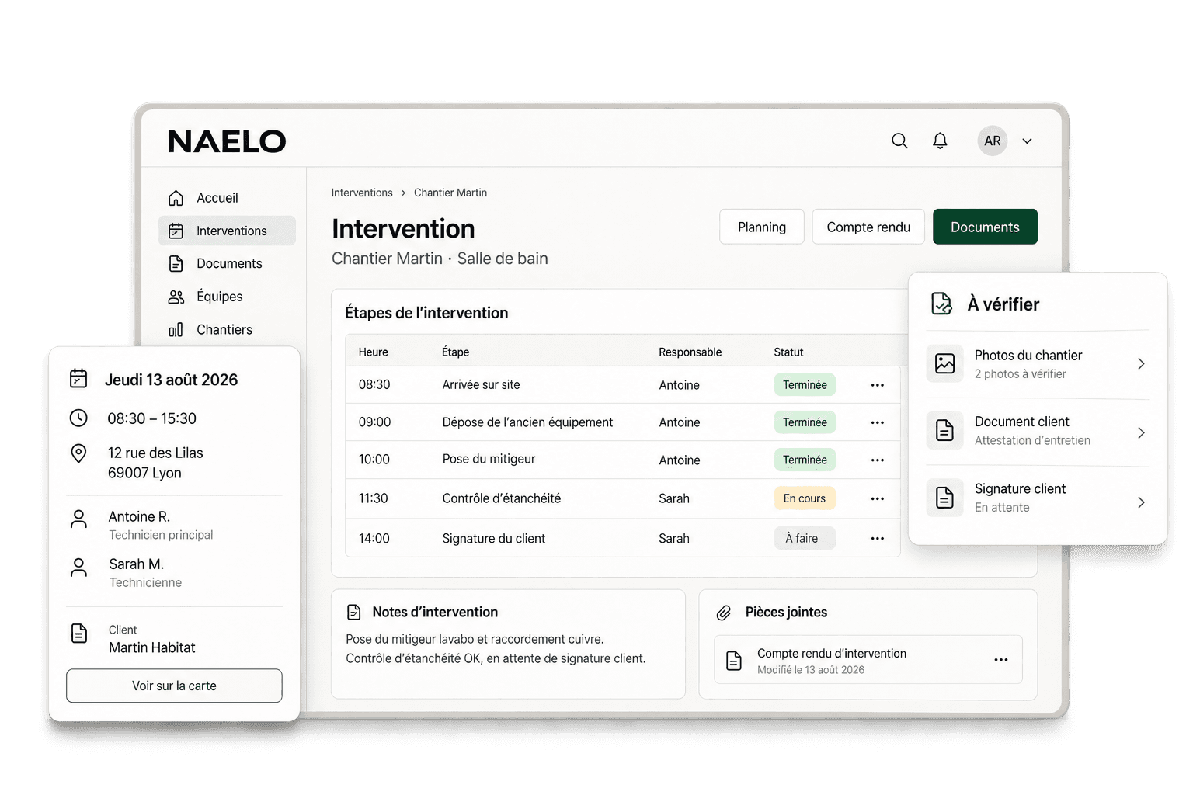The width and height of the screenshot is (1193, 795).
Task: Open the search magnifier icon
Action: [899, 141]
